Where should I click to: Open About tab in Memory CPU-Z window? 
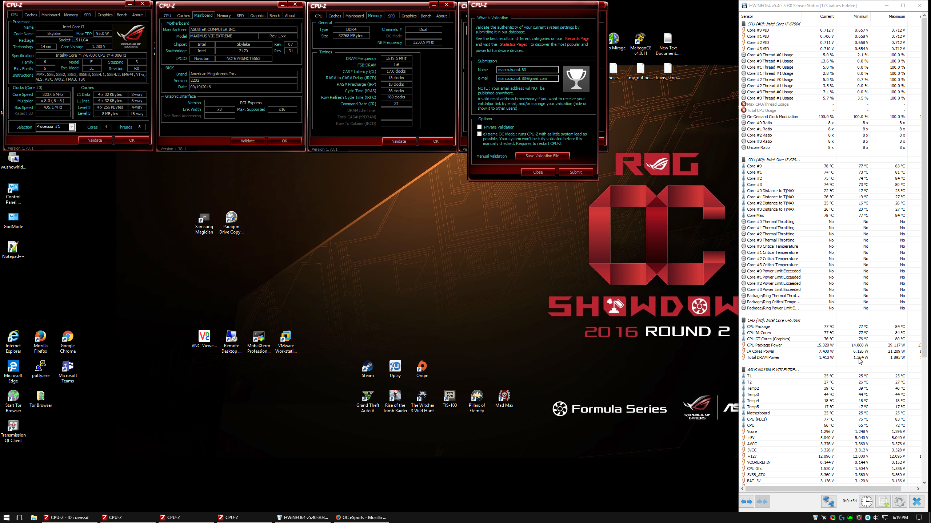(x=441, y=16)
